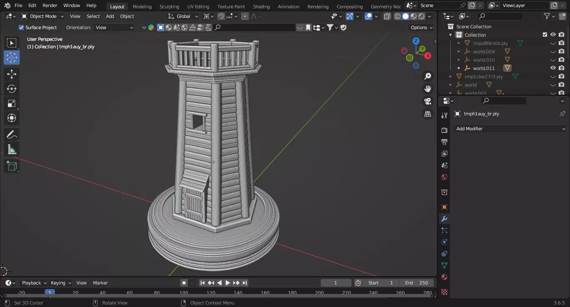Toggle the show gizmo button
570x307 pixels.
(350, 16)
